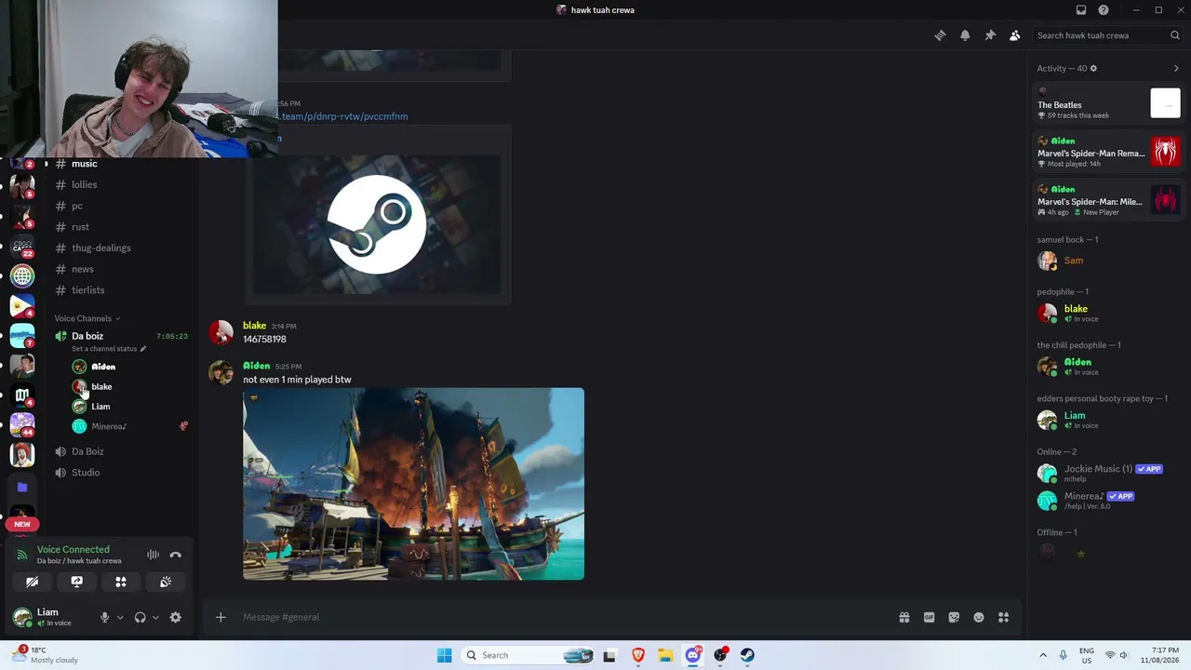Click the search magnifier icon in Discord

tap(1175, 35)
